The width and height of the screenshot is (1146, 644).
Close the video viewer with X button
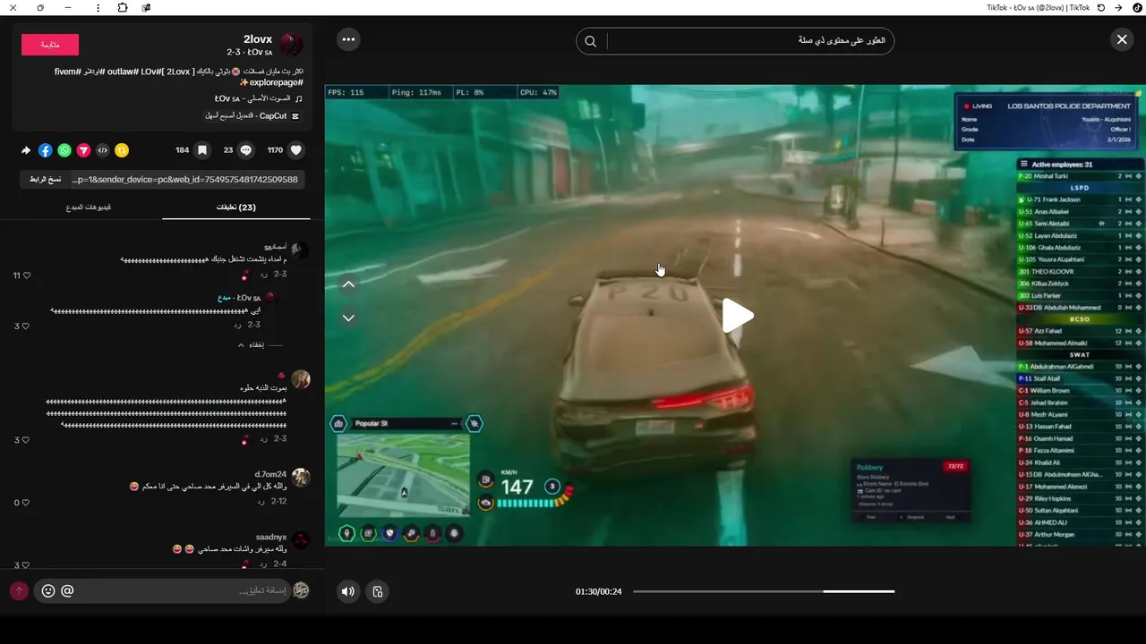(1122, 39)
